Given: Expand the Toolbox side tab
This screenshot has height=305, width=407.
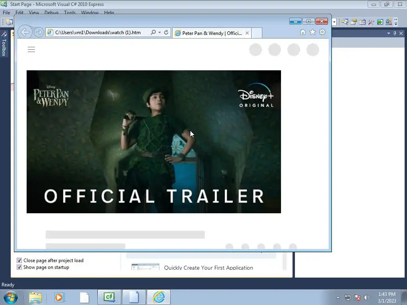Looking at the screenshot, I should click(4, 44).
